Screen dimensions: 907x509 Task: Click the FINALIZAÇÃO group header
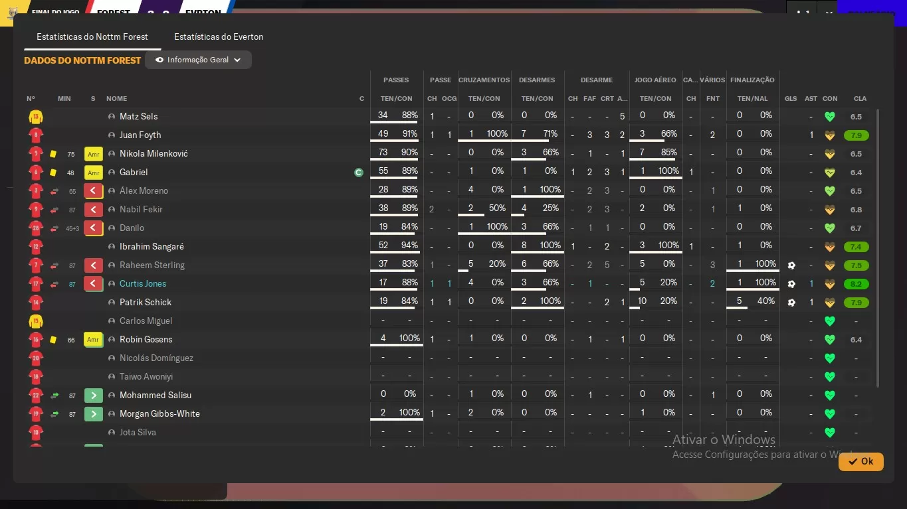[x=752, y=80]
